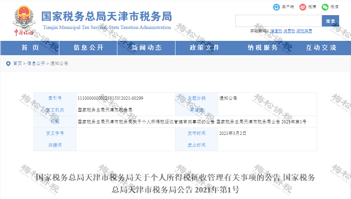Screen dimensions: 351x199
Task: Open the Weibo icon
Action: point(303,7)
